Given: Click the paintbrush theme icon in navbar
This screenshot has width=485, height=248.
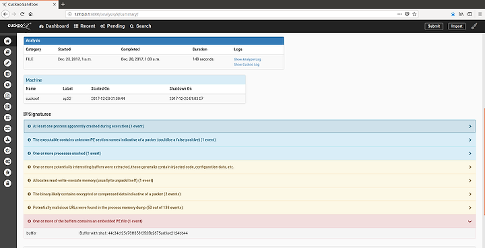Looking at the screenshot, I should point(474,26).
